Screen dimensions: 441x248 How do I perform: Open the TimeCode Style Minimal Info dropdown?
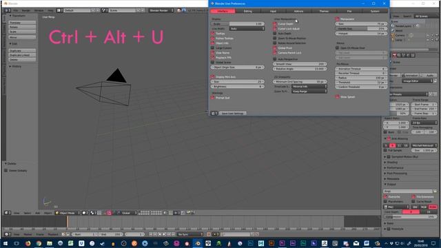click(x=309, y=86)
